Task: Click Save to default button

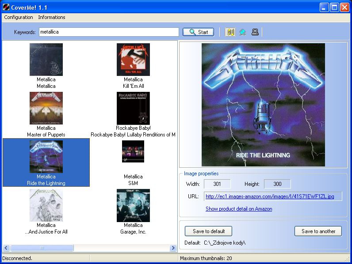Action: click(209, 231)
